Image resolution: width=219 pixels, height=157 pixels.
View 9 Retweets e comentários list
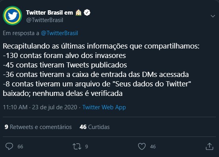(38, 127)
